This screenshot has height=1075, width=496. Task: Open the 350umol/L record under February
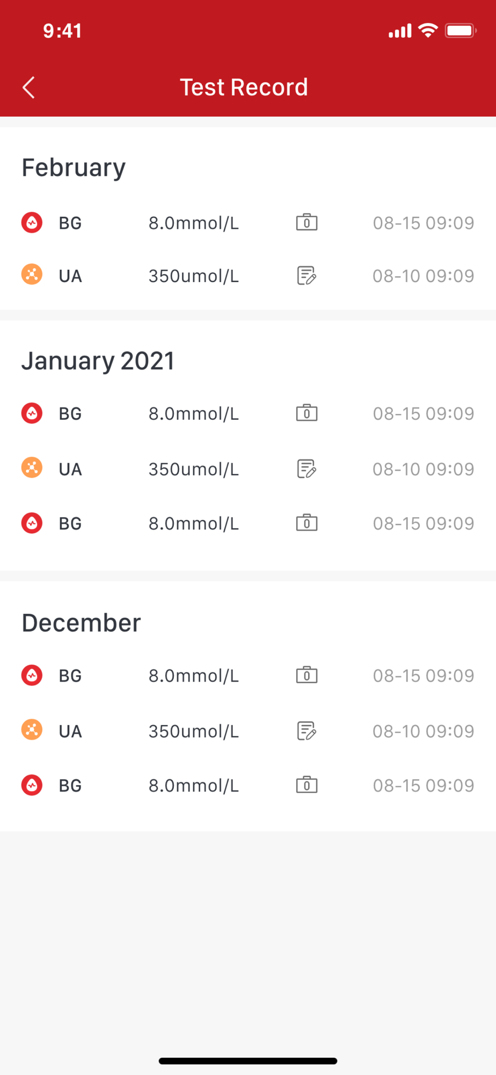[x=193, y=276]
